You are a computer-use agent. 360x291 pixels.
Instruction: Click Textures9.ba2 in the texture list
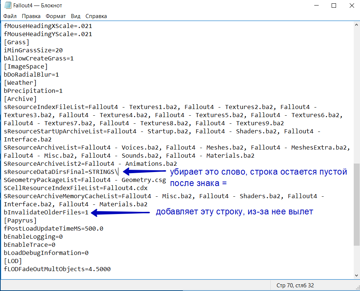point(260,123)
